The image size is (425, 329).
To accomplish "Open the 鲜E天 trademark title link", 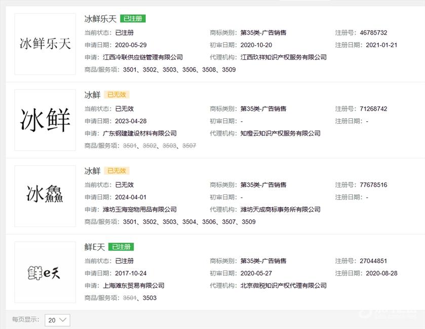I will (94, 247).
